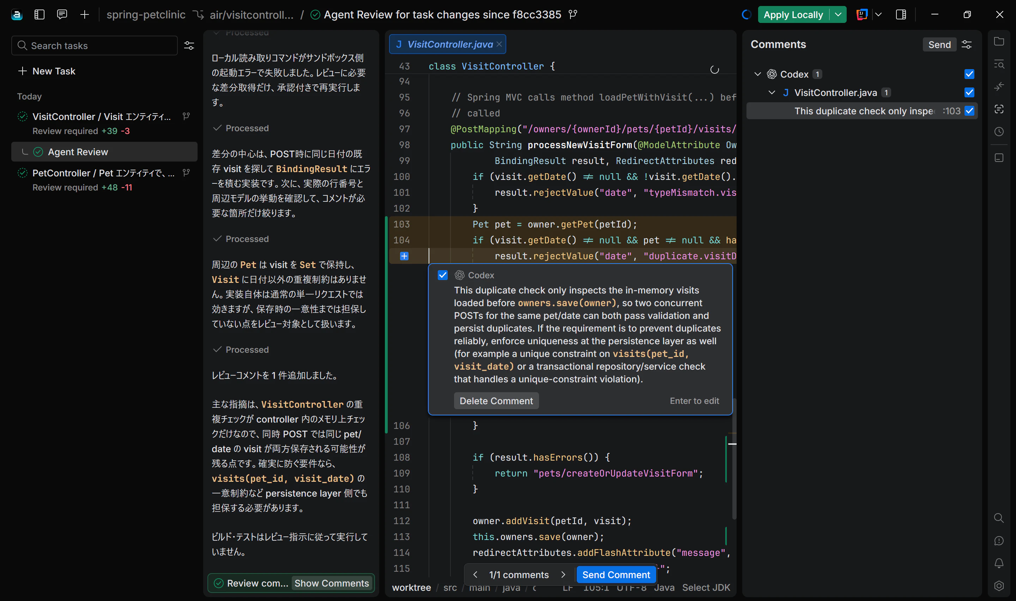Open the chat comments icon in top bar
Image resolution: width=1016 pixels, height=601 pixels.
pyautogui.click(x=62, y=14)
